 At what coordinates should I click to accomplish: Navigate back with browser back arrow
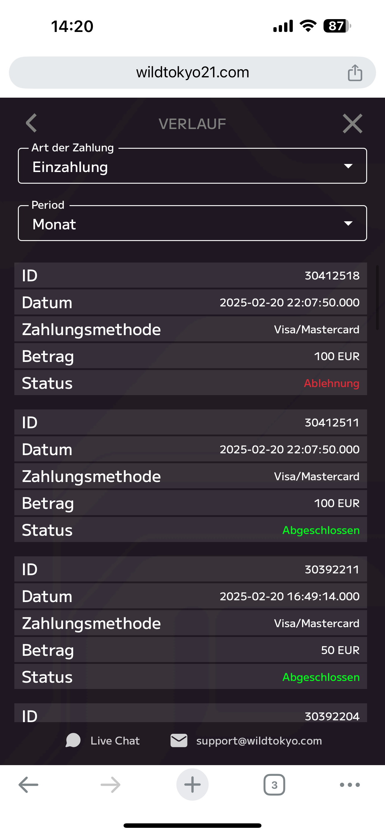click(x=29, y=785)
